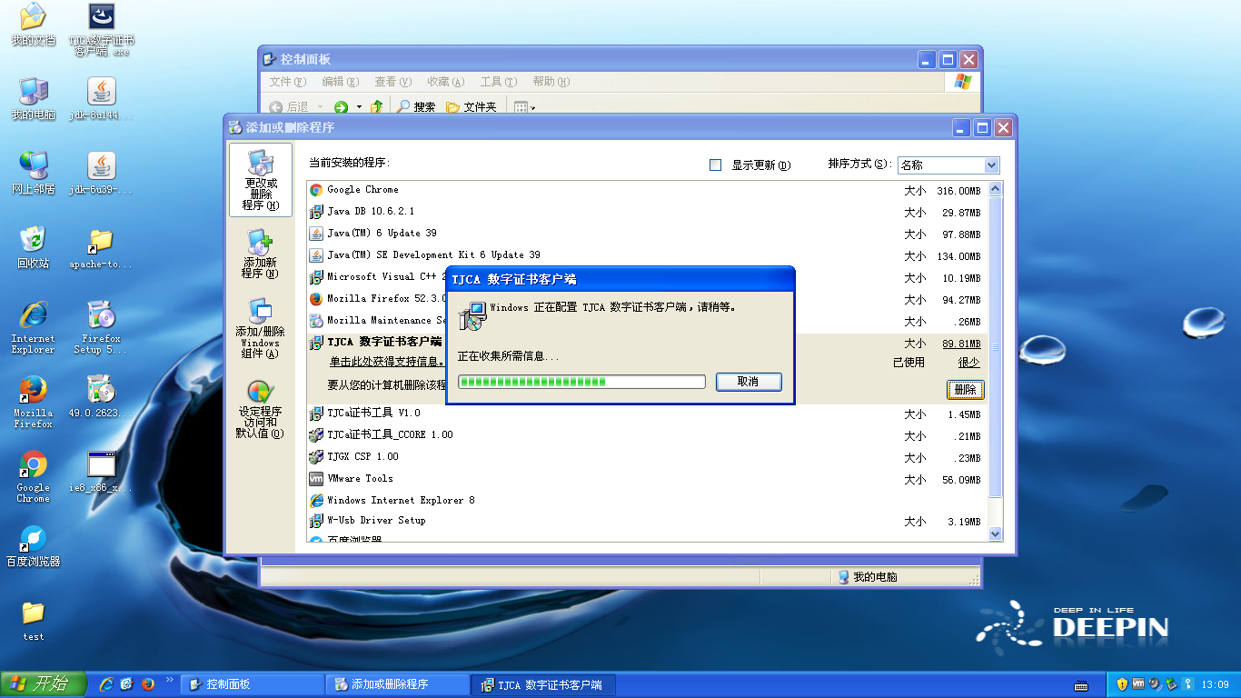Select Java DB 10.6.2.1 entry
This screenshot has width=1241, height=698.
pos(647,212)
